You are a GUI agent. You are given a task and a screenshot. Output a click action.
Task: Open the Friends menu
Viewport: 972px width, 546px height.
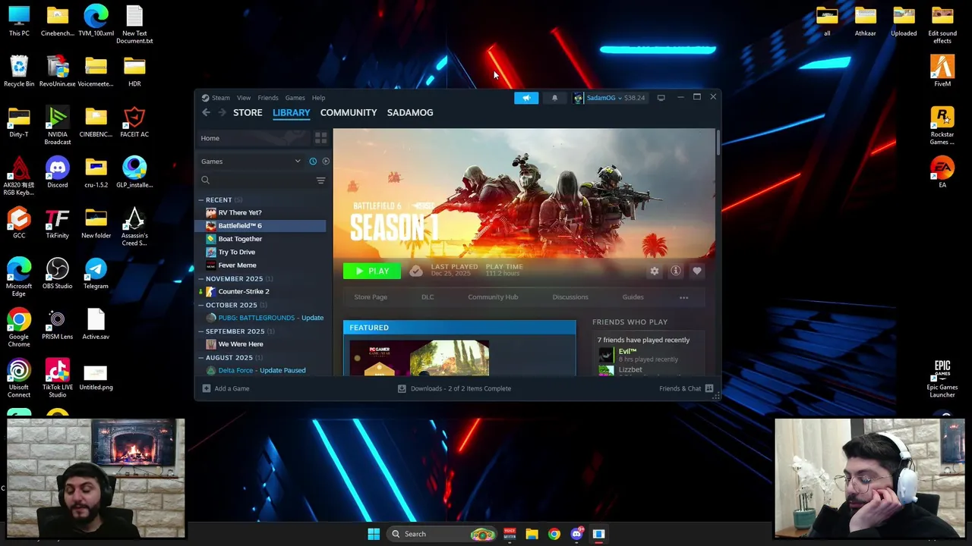point(268,98)
